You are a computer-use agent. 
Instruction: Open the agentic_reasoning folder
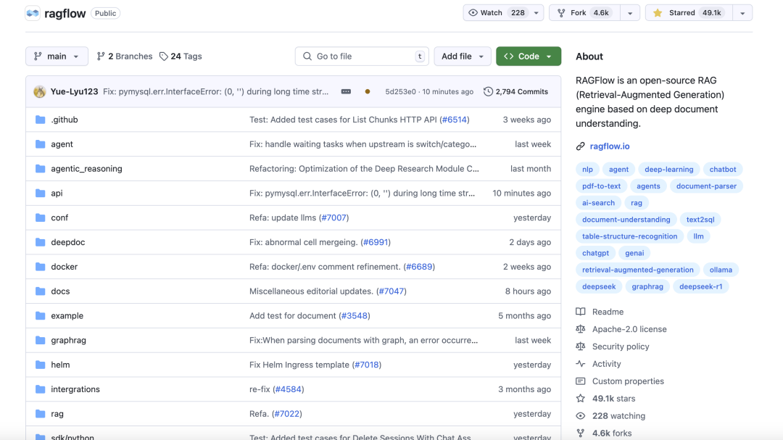tap(86, 169)
